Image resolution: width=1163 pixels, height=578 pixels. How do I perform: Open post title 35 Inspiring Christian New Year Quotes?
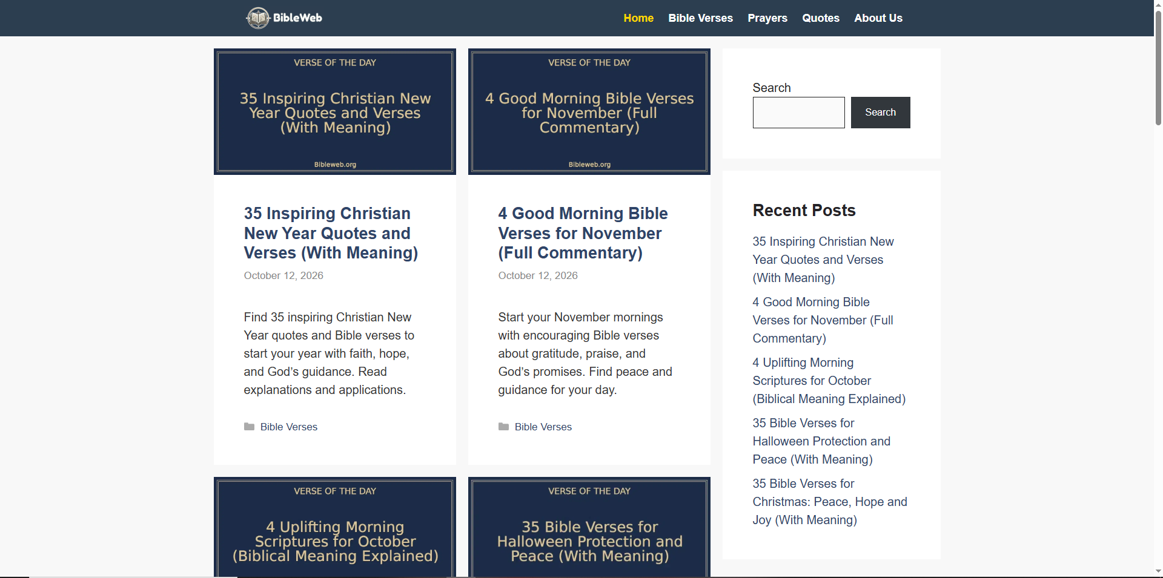(331, 233)
